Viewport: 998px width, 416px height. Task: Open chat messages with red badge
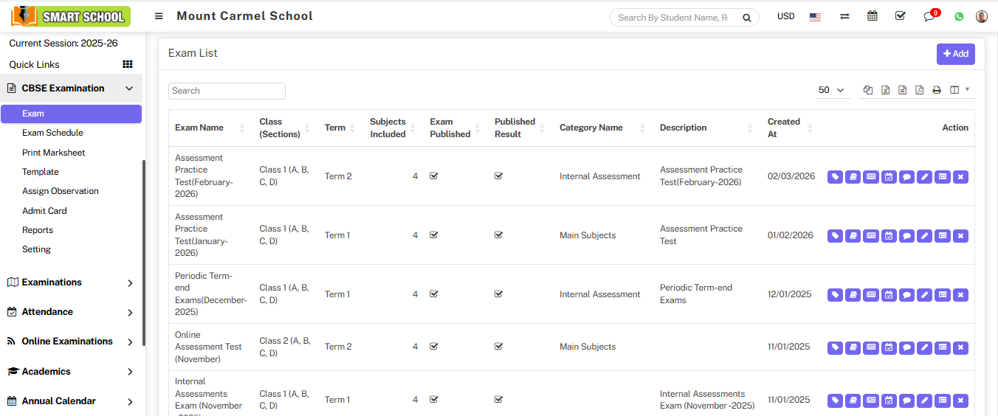click(x=929, y=16)
